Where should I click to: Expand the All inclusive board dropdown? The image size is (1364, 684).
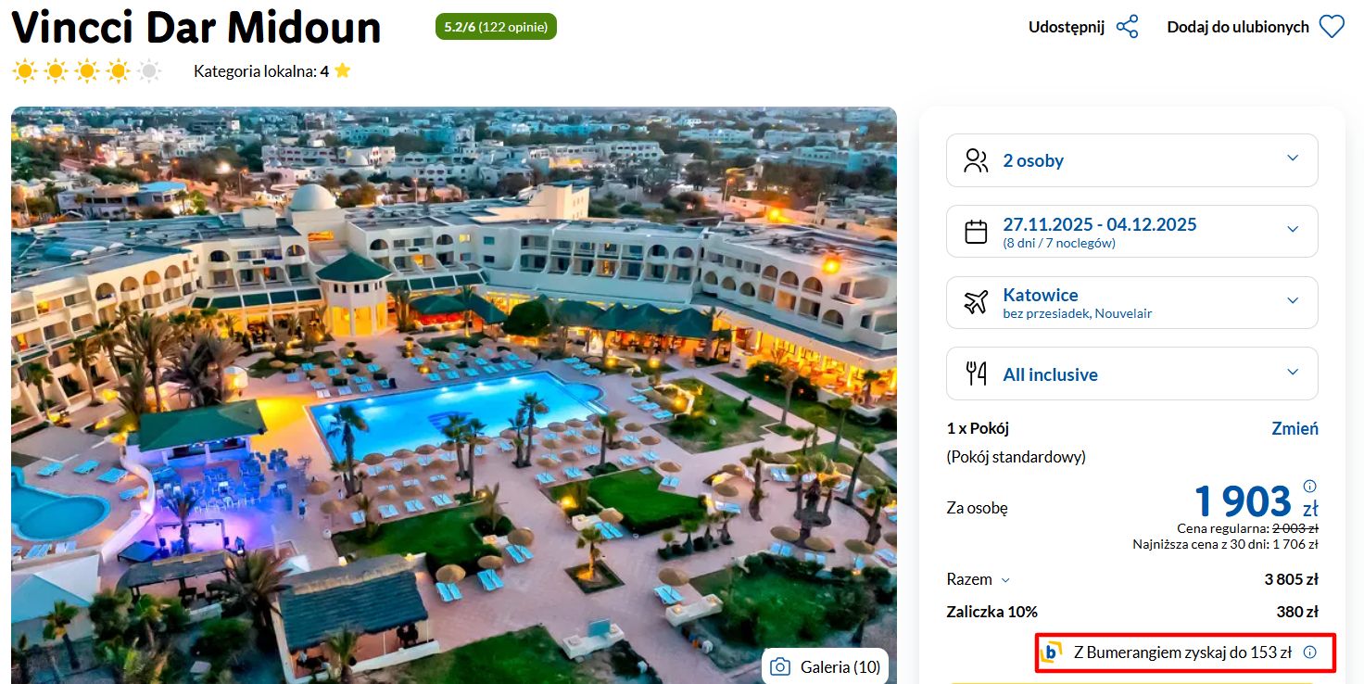1131,374
